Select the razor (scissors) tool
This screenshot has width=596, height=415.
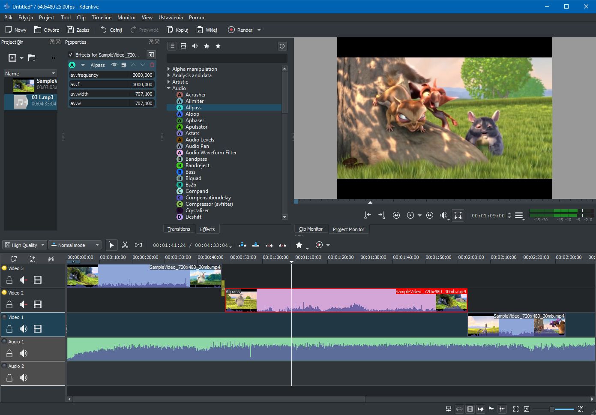click(x=125, y=245)
